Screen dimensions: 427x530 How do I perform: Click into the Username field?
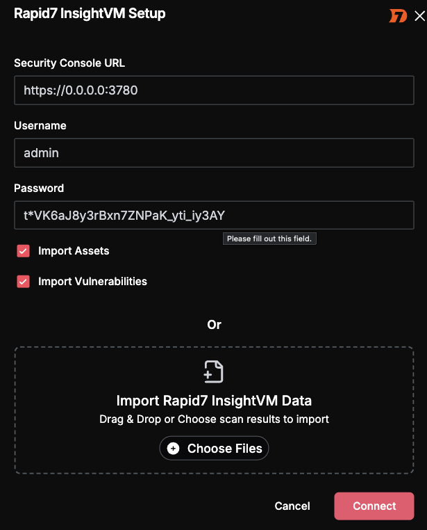coord(214,153)
